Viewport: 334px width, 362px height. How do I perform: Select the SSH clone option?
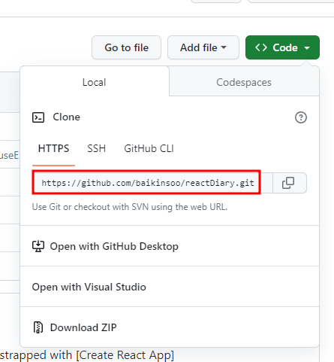96,148
